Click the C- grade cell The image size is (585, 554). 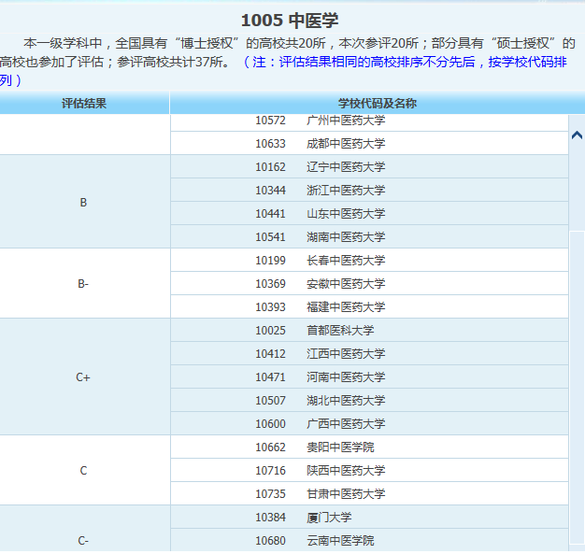click(85, 529)
